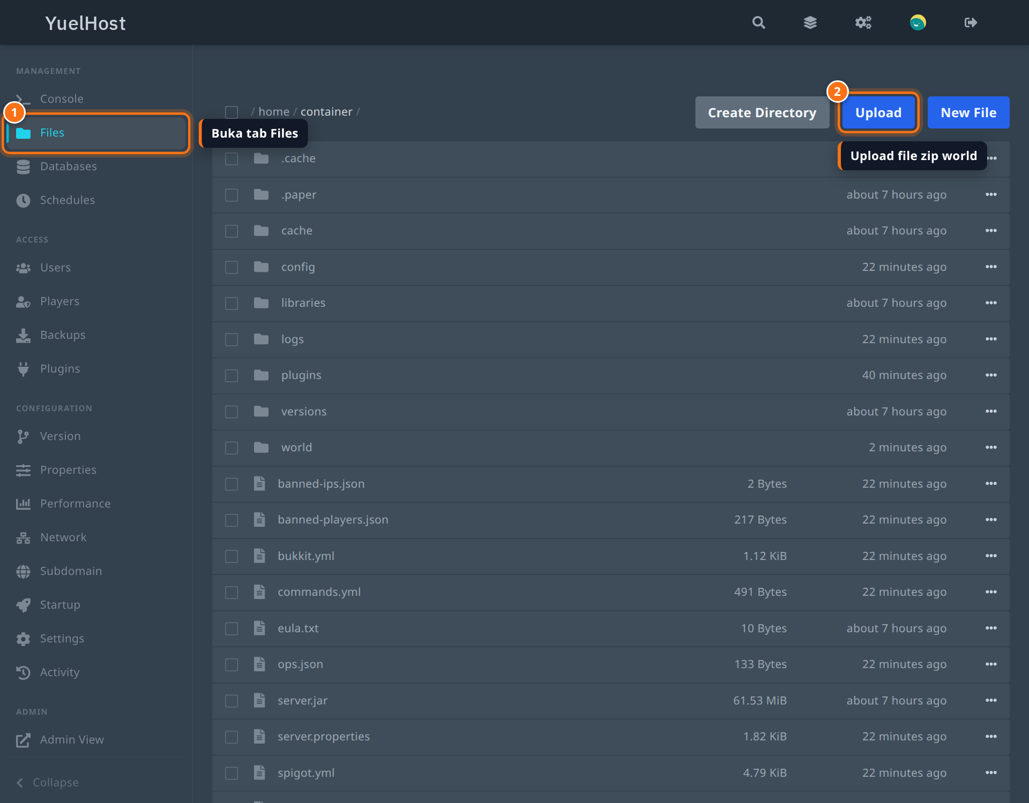This screenshot has width=1029, height=803.
Task: Click the Network icon in the sidebar
Action: (x=23, y=537)
